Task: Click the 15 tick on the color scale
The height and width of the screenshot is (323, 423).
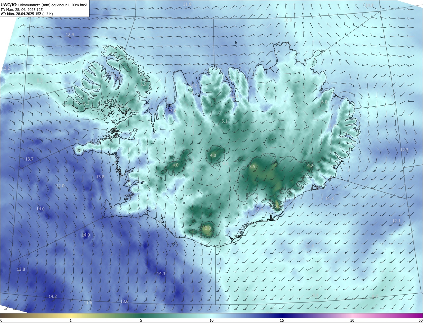Action: [282, 320]
